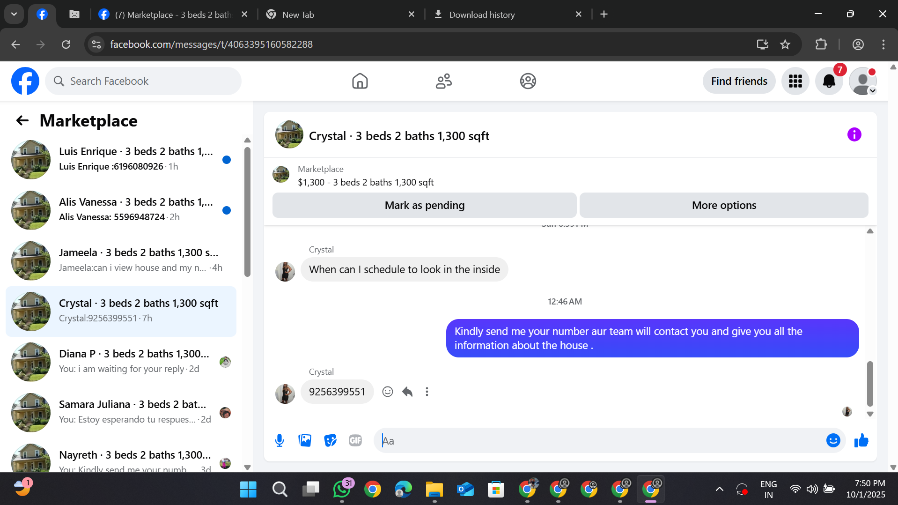Focus the Search Facebook field
Screen dimensions: 898x505
pos(143,81)
